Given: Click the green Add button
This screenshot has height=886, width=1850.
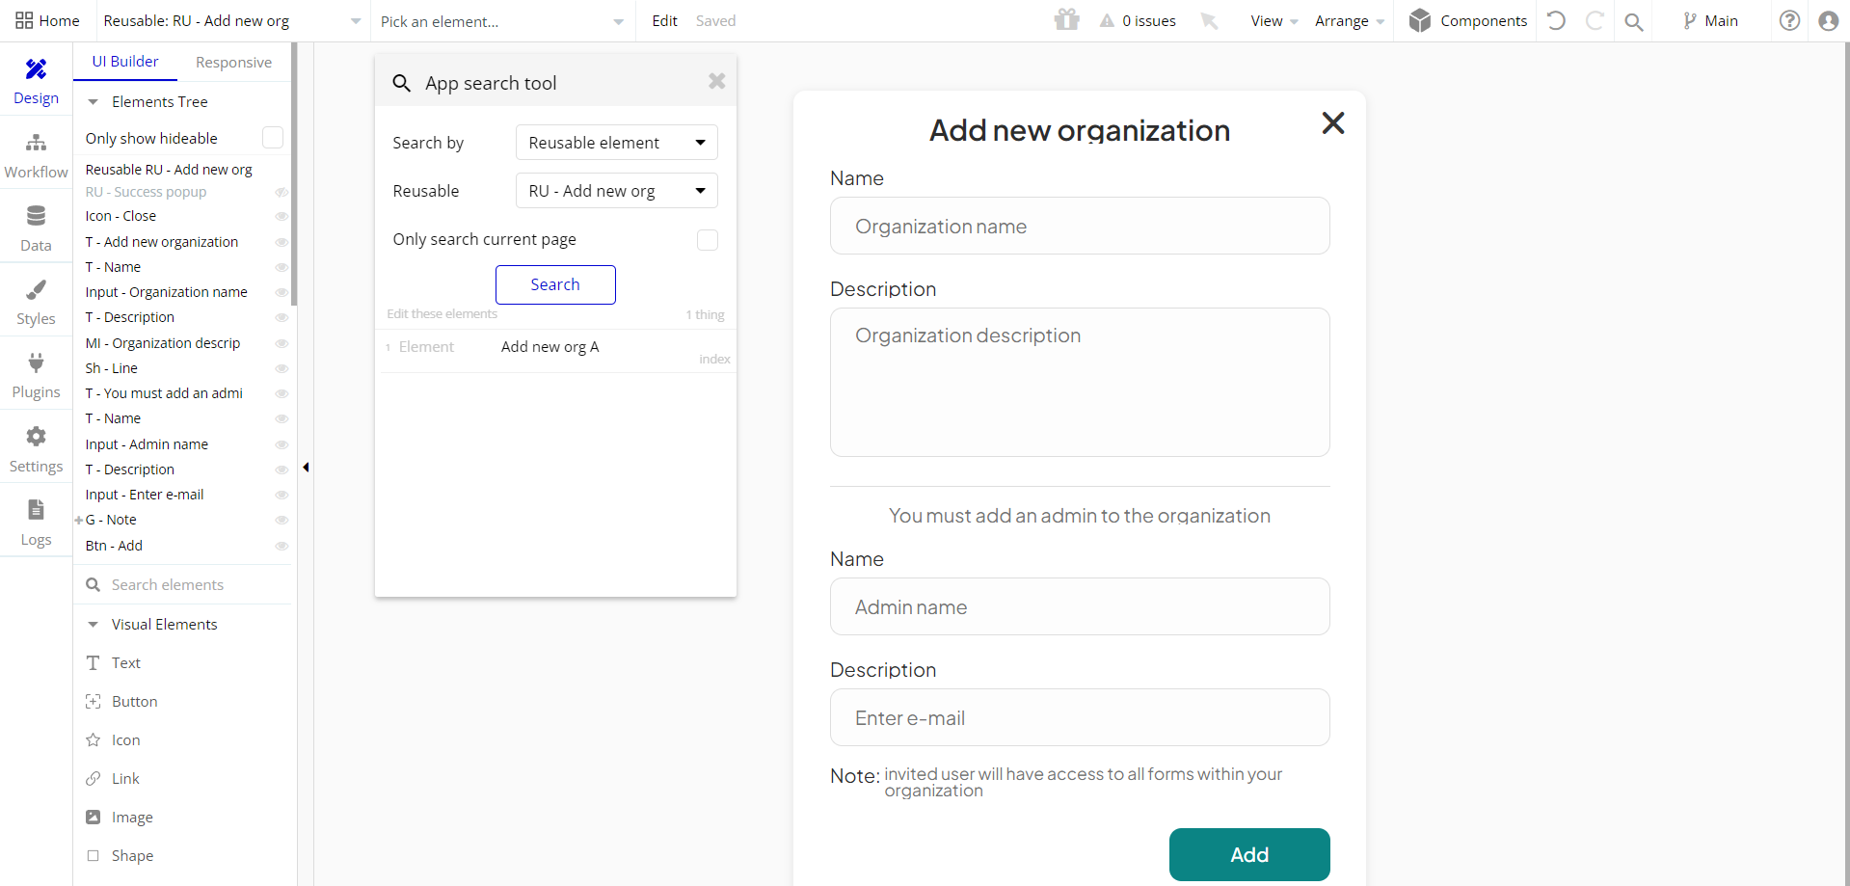Looking at the screenshot, I should (x=1248, y=854).
